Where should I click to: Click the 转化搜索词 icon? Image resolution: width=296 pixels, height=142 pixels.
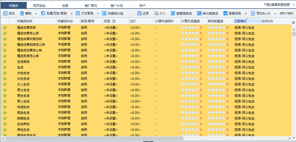tap(199, 13)
